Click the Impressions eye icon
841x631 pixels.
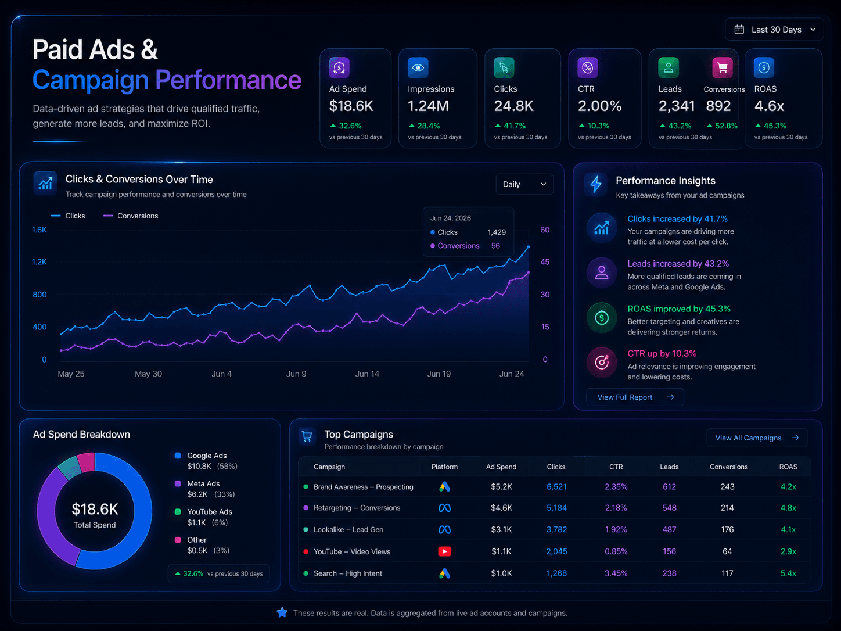coord(418,68)
